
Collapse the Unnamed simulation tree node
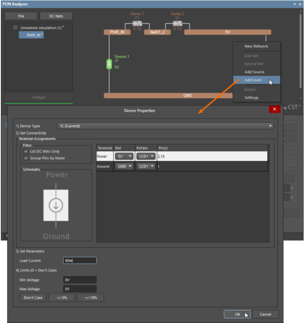click(10, 28)
